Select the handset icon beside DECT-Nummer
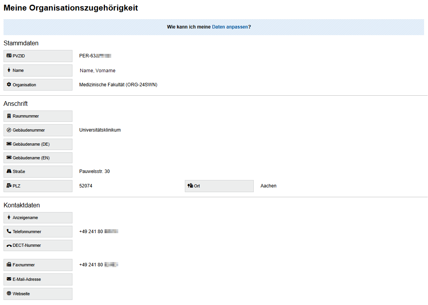 coord(9,245)
